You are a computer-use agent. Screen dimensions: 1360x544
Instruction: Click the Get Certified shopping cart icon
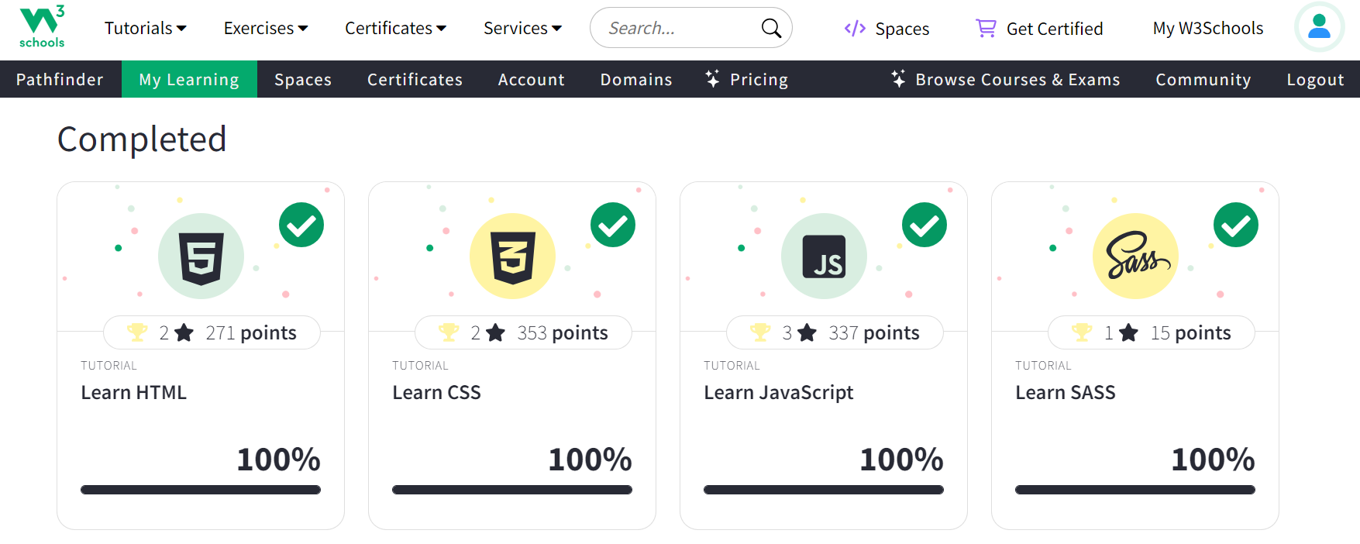pyautogui.click(x=986, y=29)
